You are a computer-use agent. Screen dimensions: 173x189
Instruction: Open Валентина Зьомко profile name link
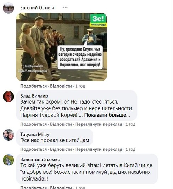click(40, 159)
